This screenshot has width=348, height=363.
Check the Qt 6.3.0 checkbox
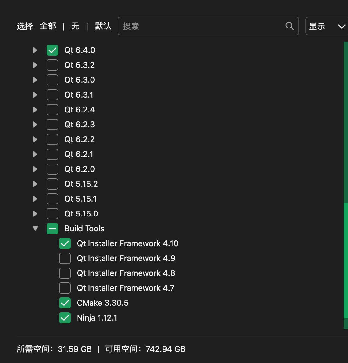pyautogui.click(x=52, y=80)
